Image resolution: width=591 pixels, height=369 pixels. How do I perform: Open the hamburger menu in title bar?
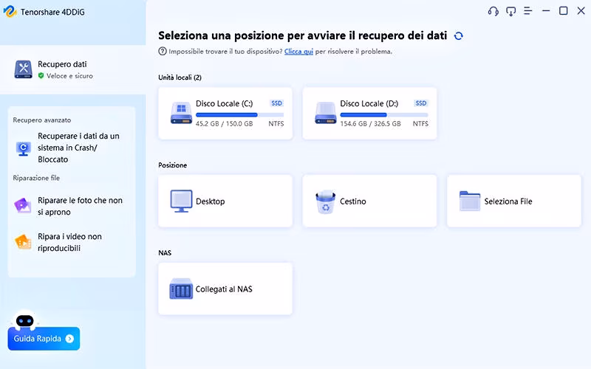click(528, 11)
